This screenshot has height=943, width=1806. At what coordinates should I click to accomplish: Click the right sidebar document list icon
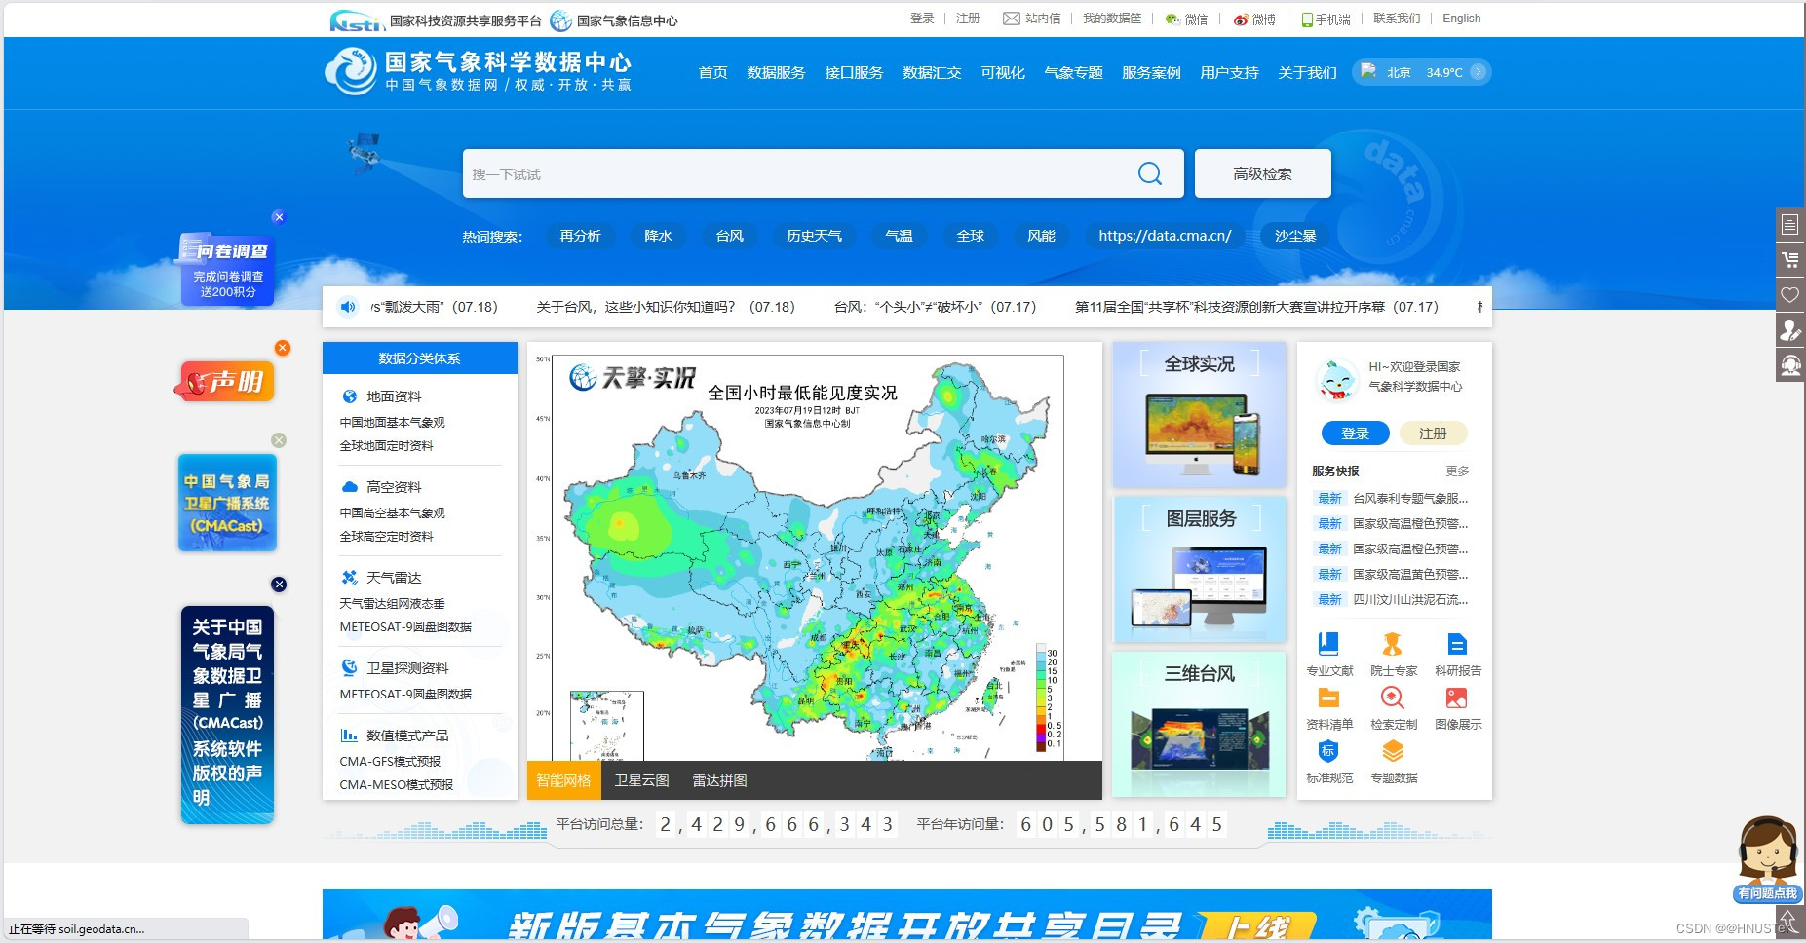pyautogui.click(x=1790, y=224)
